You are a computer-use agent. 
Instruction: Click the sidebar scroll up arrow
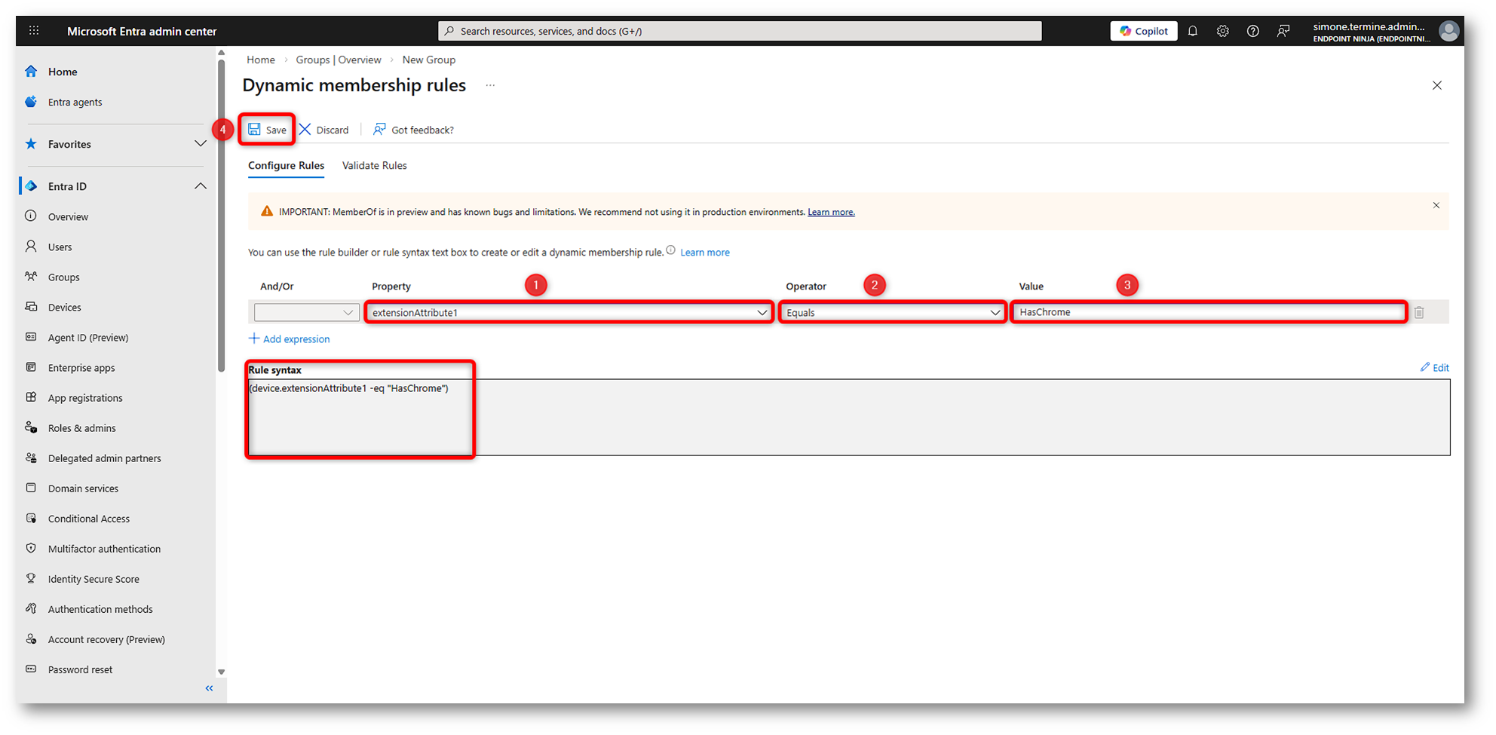[221, 53]
